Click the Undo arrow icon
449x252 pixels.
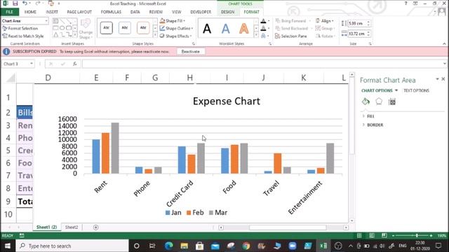[x=25, y=3]
